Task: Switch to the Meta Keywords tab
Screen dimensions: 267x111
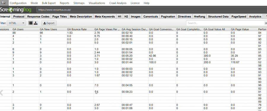Action: (105, 17)
